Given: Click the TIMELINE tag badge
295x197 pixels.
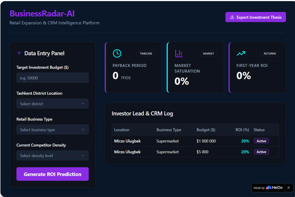Looking at the screenshot, I should (x=146, y=54).
